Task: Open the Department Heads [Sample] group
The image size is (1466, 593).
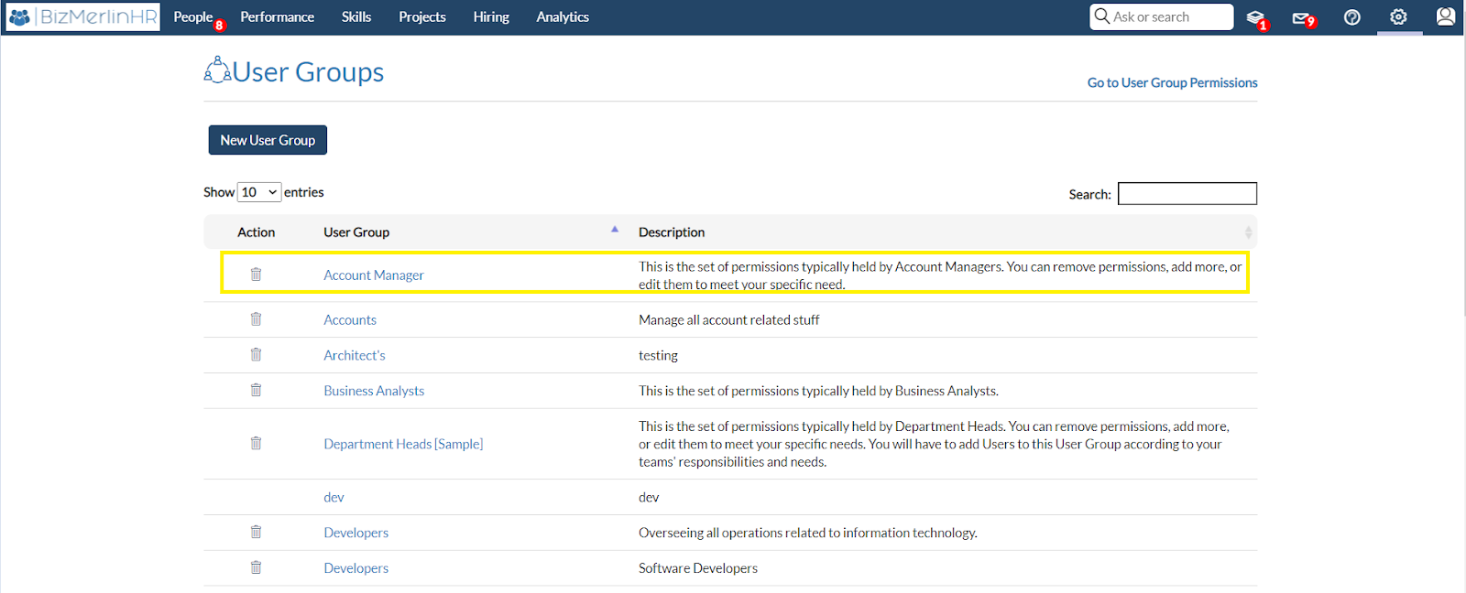Action: pyautogui.click(x=403, y=444)
